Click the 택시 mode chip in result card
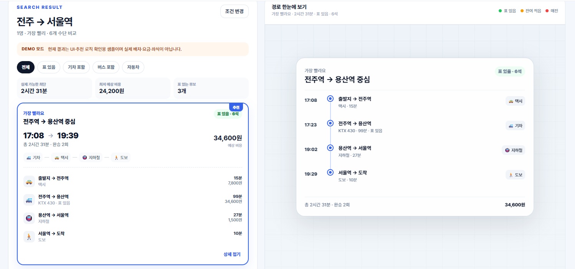This screenshot has height=269, width=575. click(x=61, y=158)
